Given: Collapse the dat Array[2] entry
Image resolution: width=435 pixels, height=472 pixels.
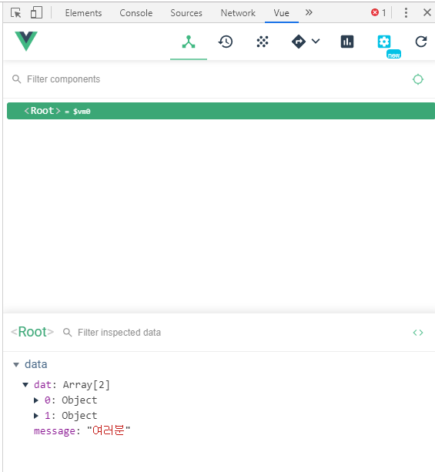Looking at the screenshot, I should click(25, 385).
